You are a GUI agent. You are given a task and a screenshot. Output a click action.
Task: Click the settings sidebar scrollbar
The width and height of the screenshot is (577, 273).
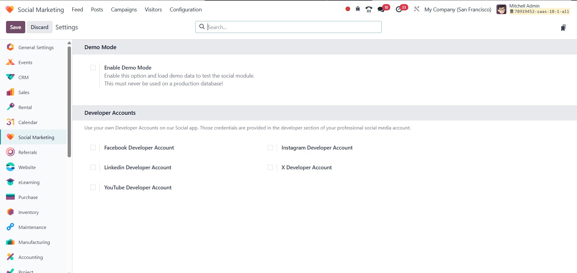69,102
